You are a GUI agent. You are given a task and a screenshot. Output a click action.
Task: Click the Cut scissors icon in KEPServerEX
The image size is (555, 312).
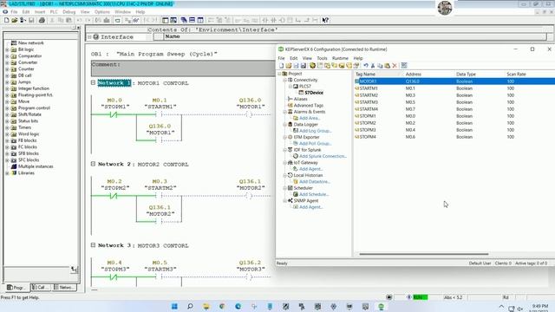pos(373,66)
